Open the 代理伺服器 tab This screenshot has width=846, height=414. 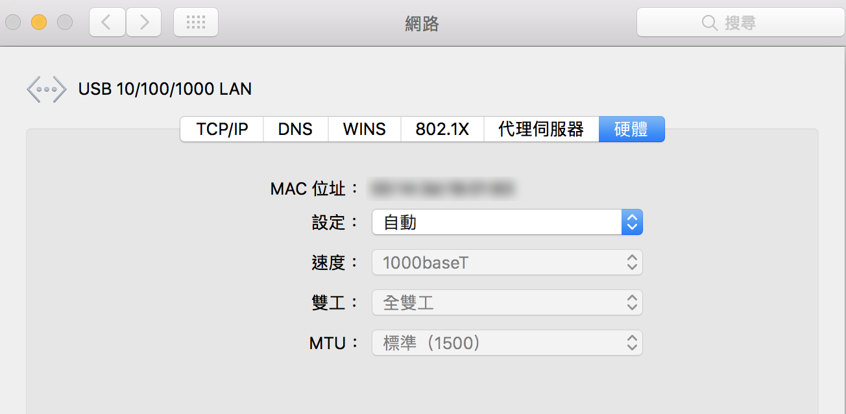tap(541, 129)
